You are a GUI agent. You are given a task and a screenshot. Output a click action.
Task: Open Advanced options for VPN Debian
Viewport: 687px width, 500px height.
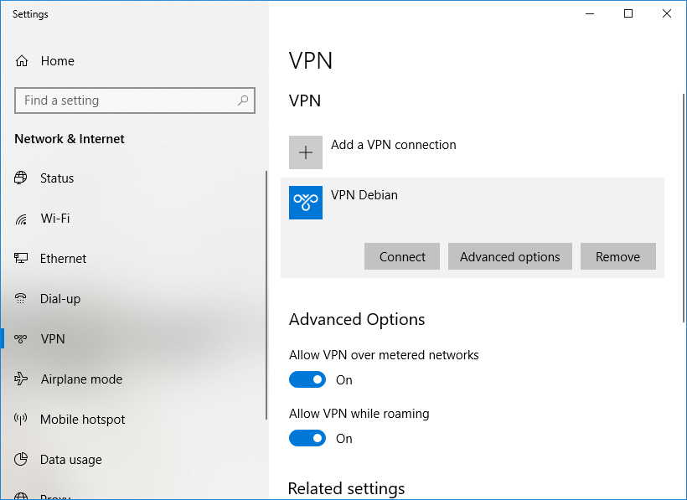tap(509, 257)
